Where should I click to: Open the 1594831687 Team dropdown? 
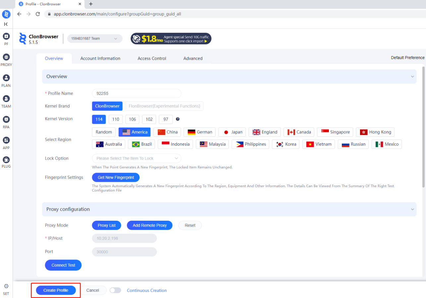tap(94, 38)
